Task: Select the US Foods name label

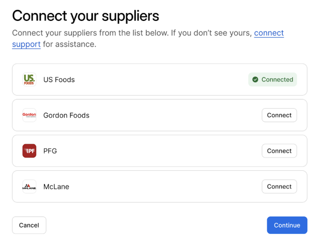Action: click(x=59, y=80)
